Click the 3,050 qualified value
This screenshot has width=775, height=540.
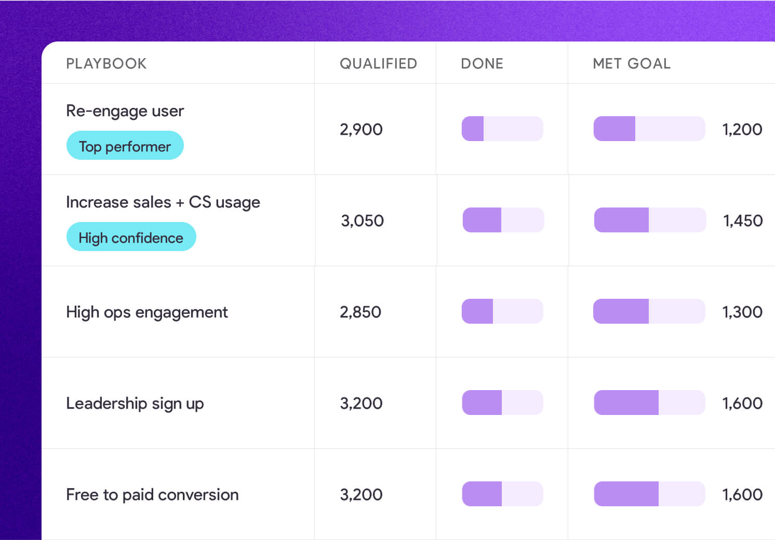(362, 221)
